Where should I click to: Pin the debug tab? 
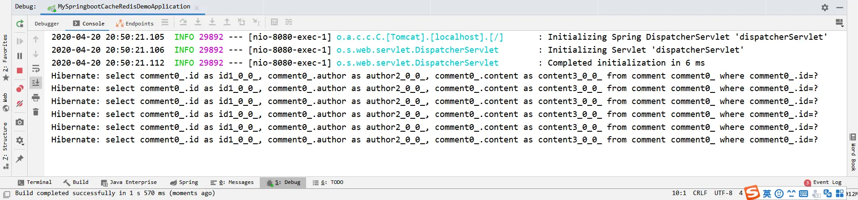(x=20, y=159)
